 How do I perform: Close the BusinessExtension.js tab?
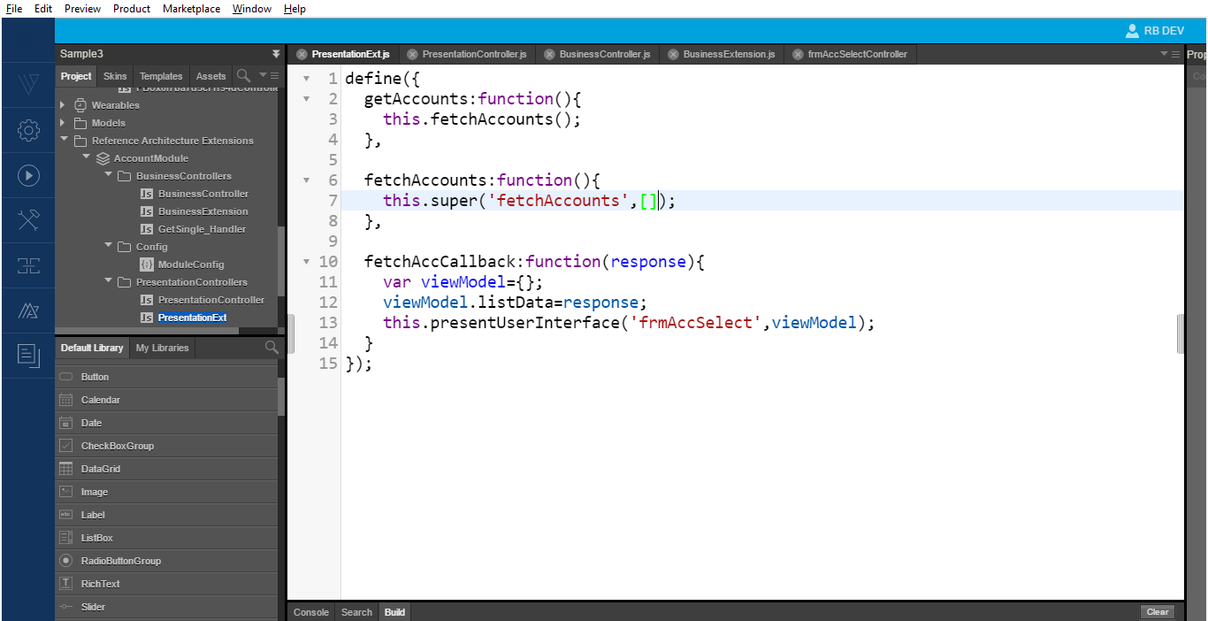tap(673, 54)
